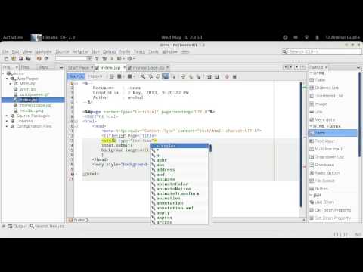
Task: Open the Search Results panel button
Action: pos(47,226)
